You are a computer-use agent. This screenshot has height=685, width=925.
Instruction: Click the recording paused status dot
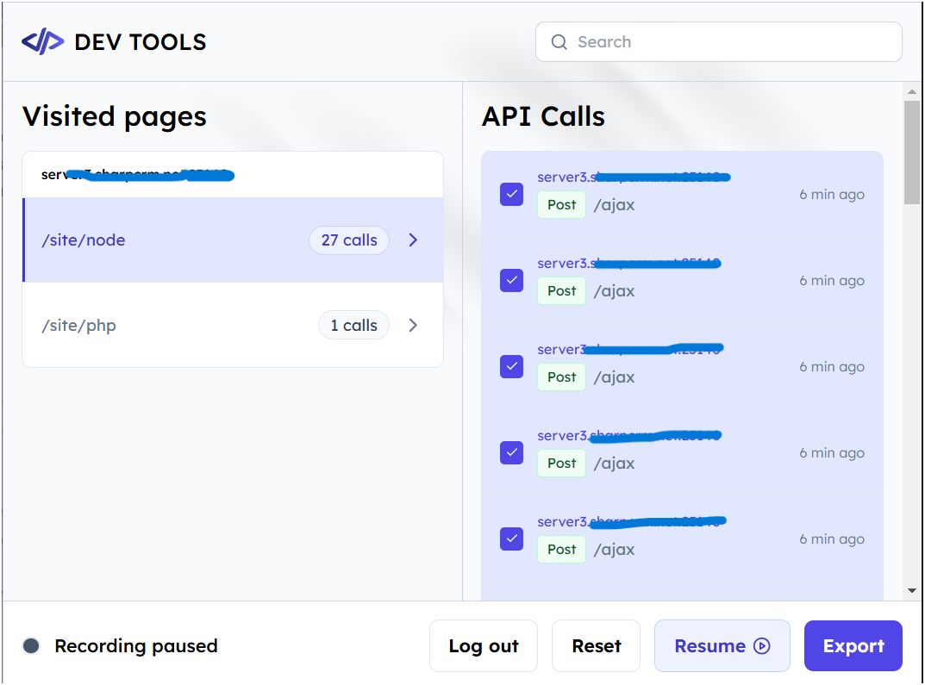pos(31,646)
